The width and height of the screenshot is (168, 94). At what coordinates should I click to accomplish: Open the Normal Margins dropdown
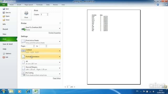tap(41, 68)
